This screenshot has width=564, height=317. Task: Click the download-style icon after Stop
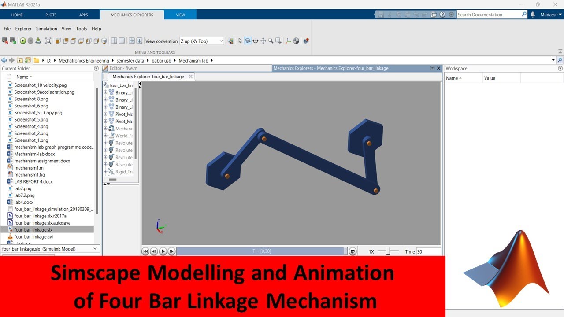38,41
